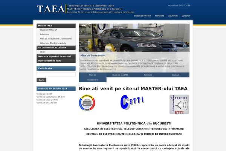
Task: Click 'Vizite pe saptamana: 15.378' statistic
Action: point(50,97)
